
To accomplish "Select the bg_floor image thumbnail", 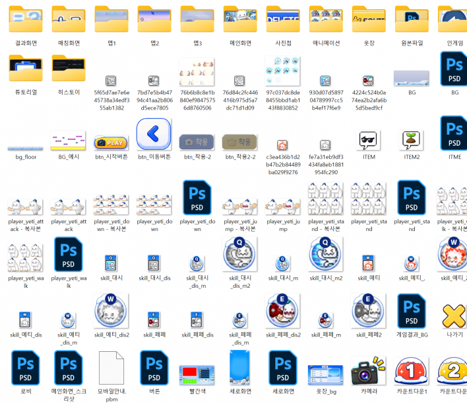I will 25,148.
